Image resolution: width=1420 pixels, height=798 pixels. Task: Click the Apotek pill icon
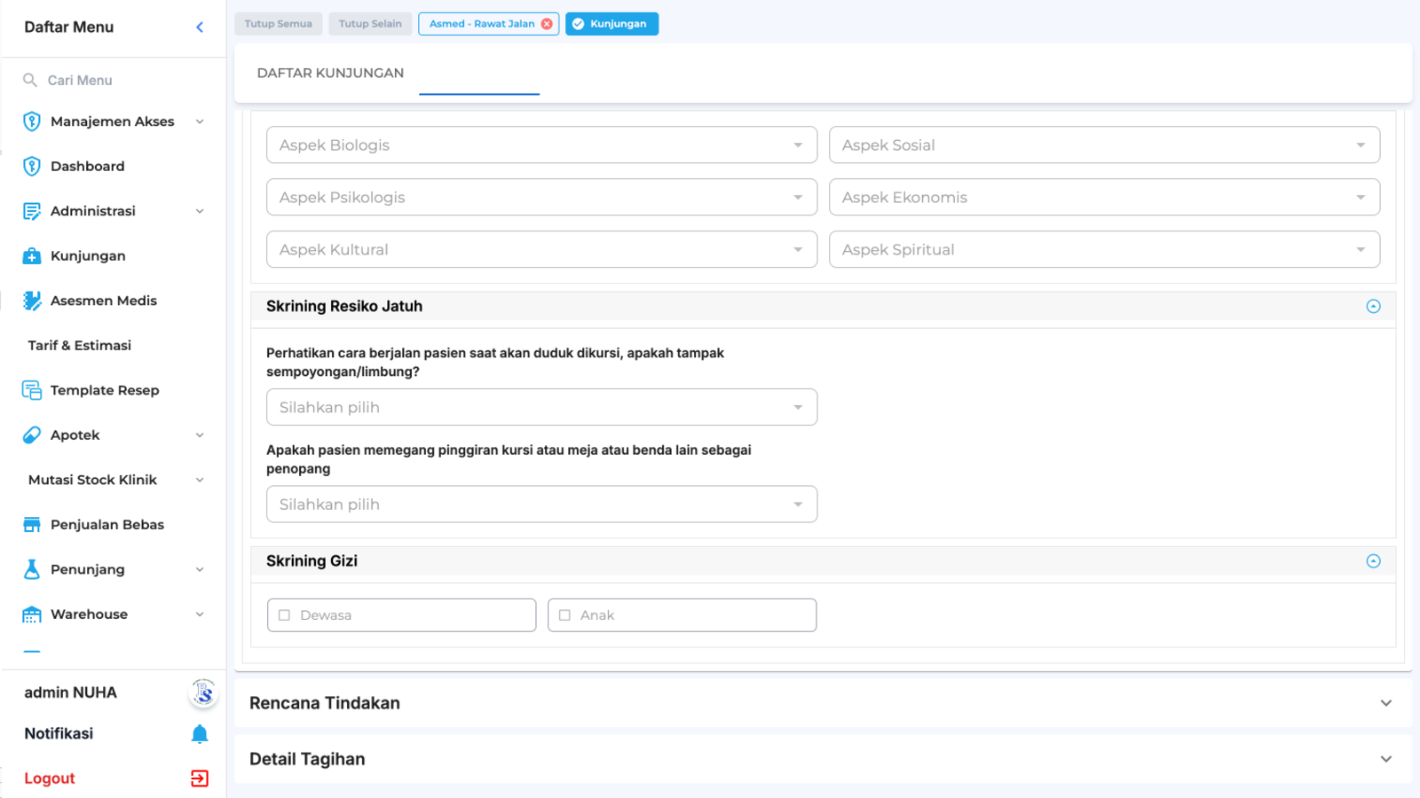(32, 435)
